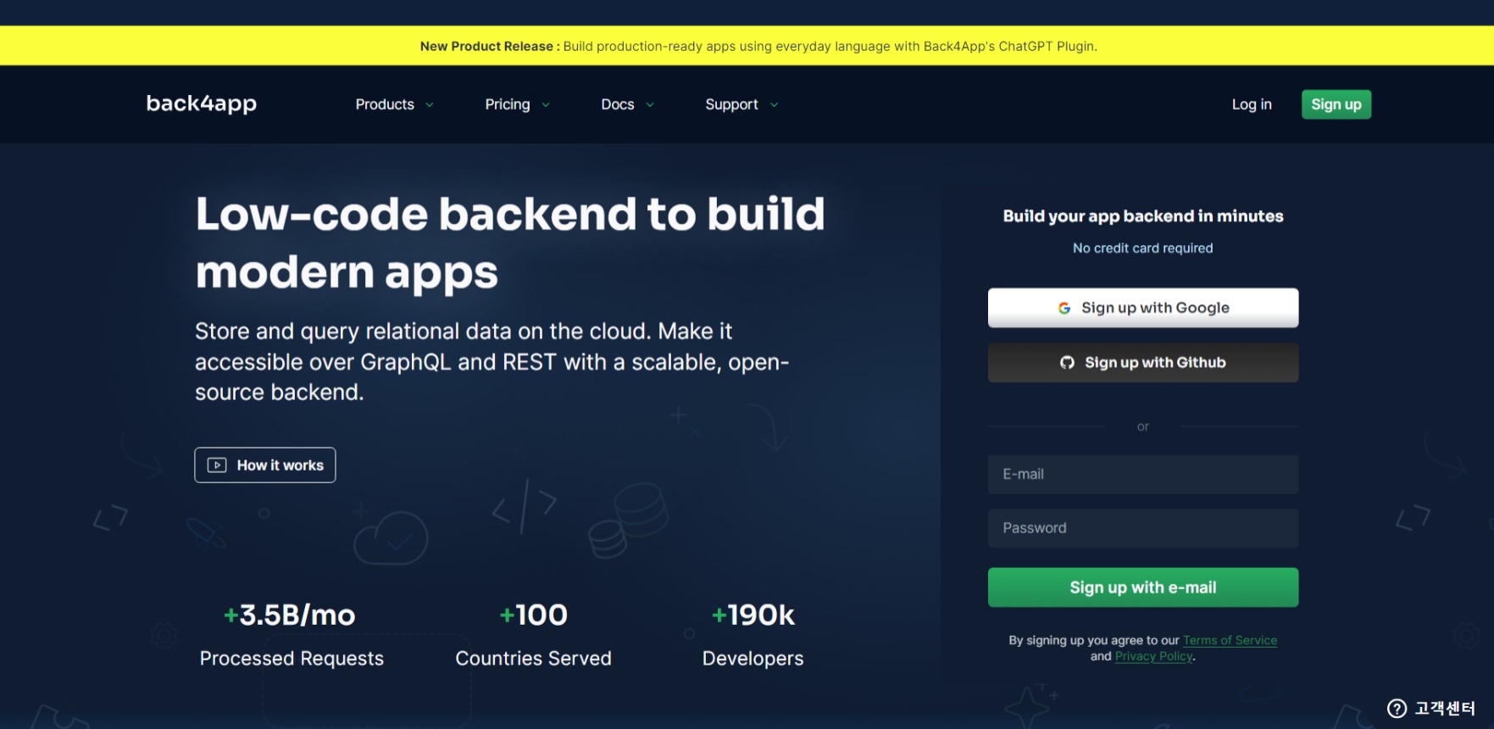Click the +100 Countries statistic number
Image resolution: width=1494 pixels, height=729 pixels.
(x=534, y=615)
